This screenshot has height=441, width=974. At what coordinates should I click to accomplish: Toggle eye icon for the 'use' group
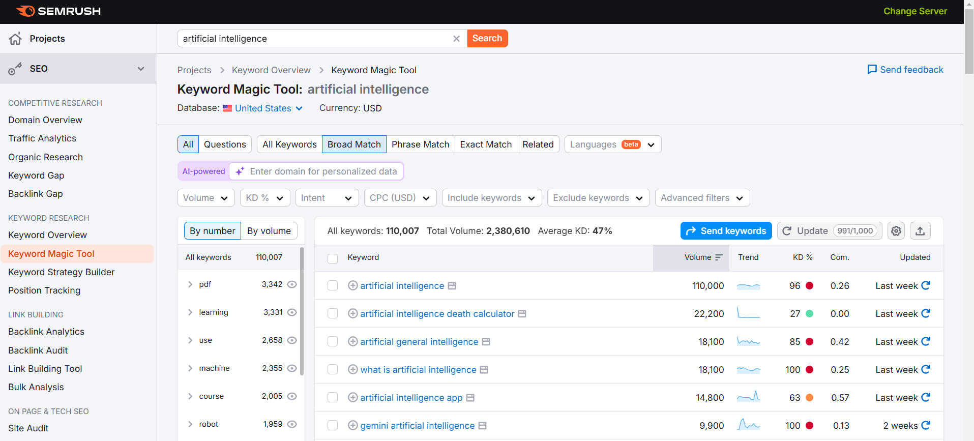coord(292,340)
